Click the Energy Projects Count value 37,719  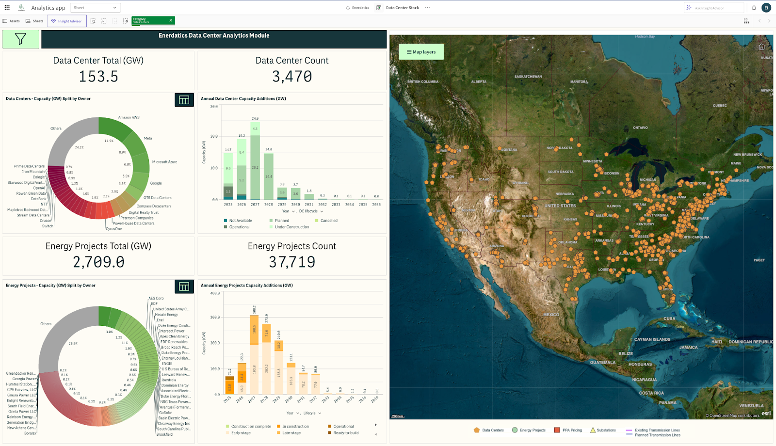coord(292,262)
